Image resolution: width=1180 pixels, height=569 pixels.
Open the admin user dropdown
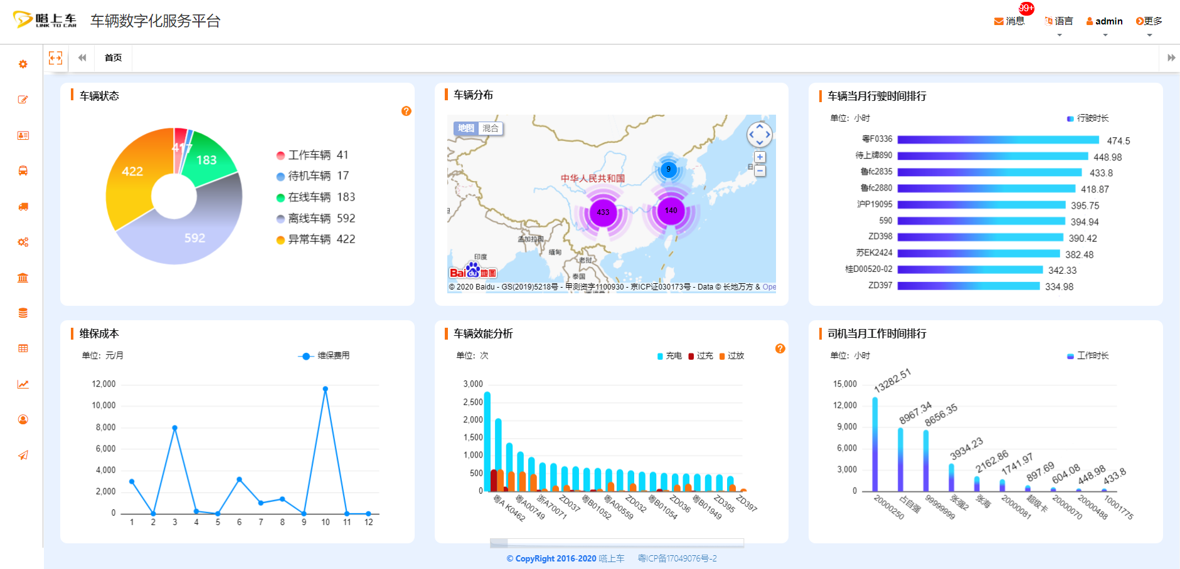(1104, 21)
